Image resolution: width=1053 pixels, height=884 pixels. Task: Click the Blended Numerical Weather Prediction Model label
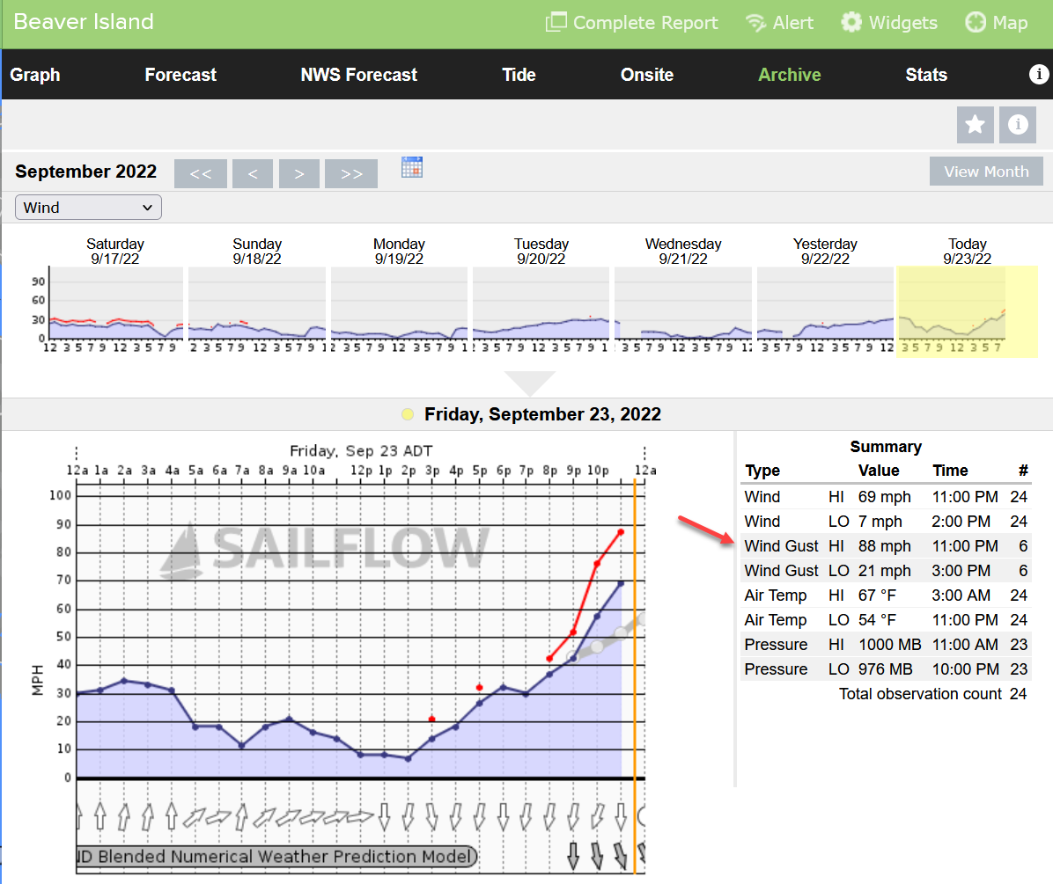coord(276,857)
